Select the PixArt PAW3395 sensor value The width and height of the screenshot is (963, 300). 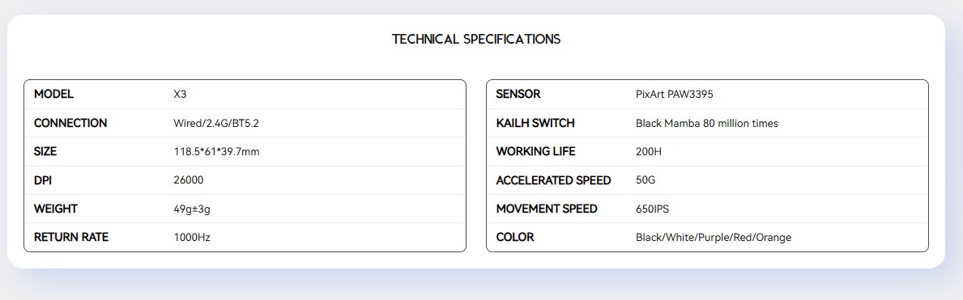point(675,95)
